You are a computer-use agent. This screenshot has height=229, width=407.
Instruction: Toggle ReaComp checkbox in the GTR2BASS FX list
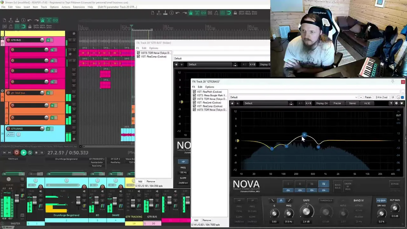[194, 106]
